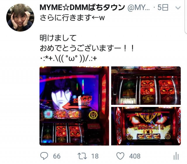Viewport: 187px width, 164px height.
Task: Click the kaomoji emoticon text line
Action: coord(68,58)
